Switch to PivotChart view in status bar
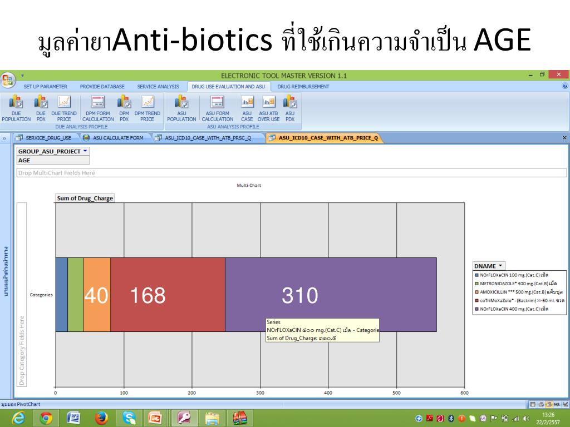This screenshot has width=570, height=427. pyautogui.click(x=548, y=404)
